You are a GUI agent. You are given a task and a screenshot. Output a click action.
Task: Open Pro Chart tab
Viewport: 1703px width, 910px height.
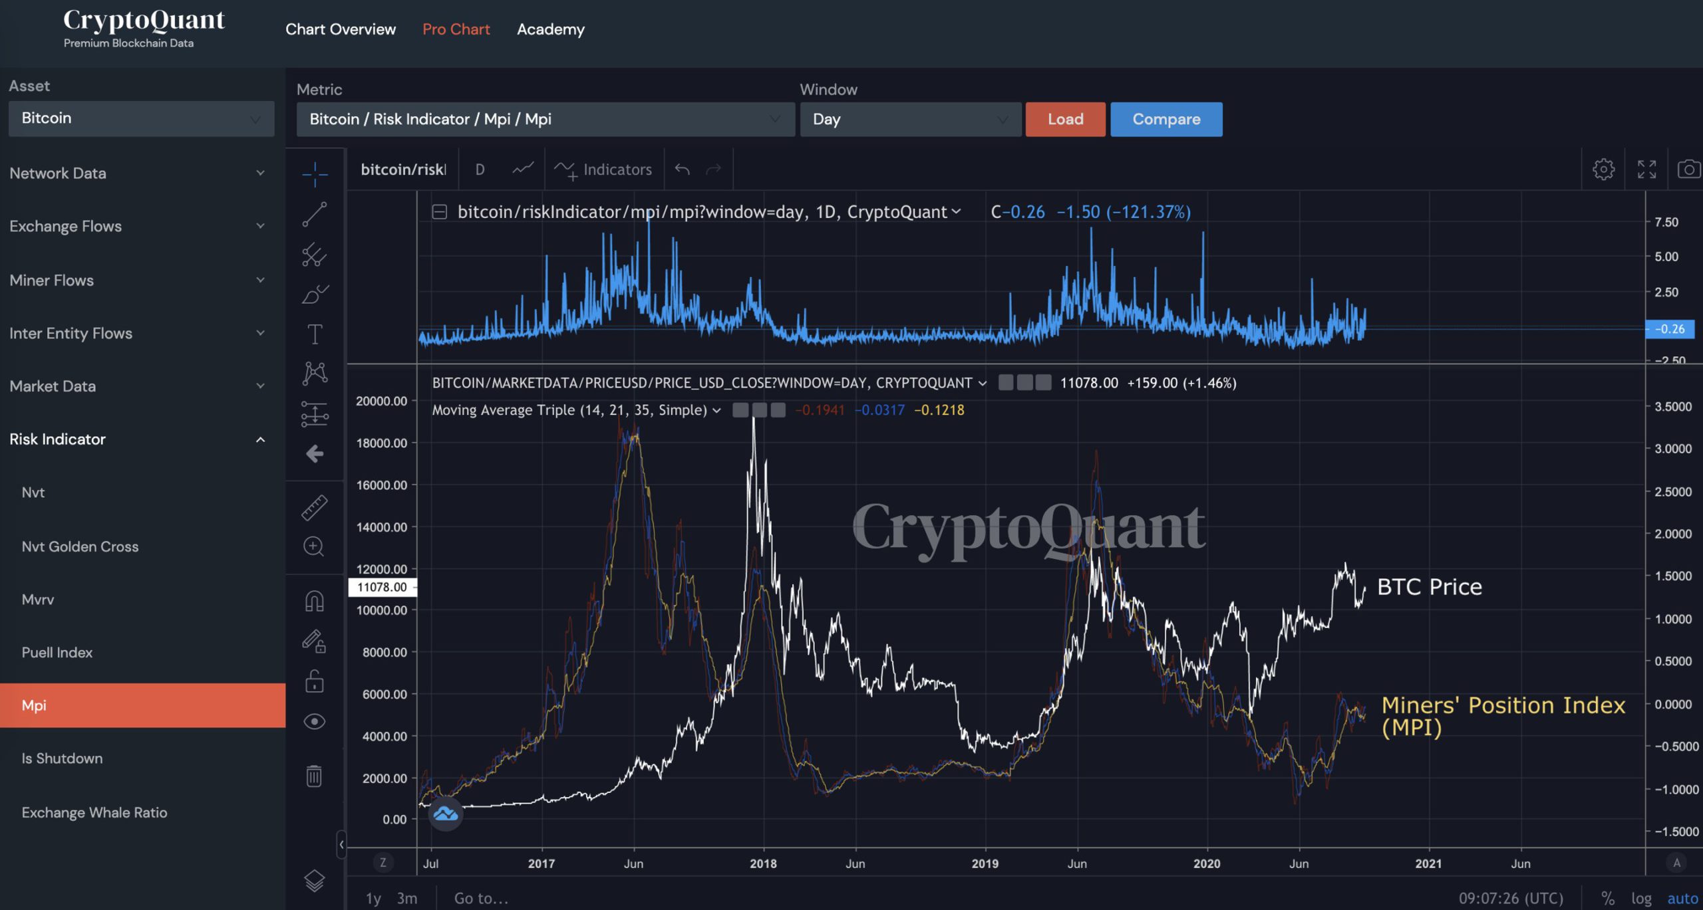pos(456,29)
